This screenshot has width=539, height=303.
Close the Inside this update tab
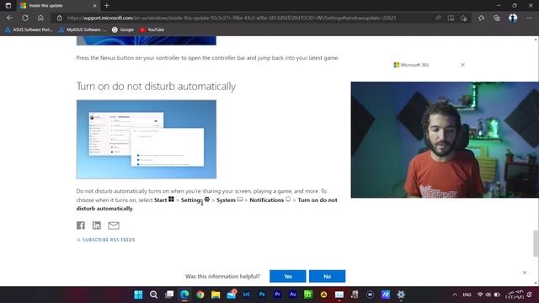pyautogui.click(x=95, y=6)
